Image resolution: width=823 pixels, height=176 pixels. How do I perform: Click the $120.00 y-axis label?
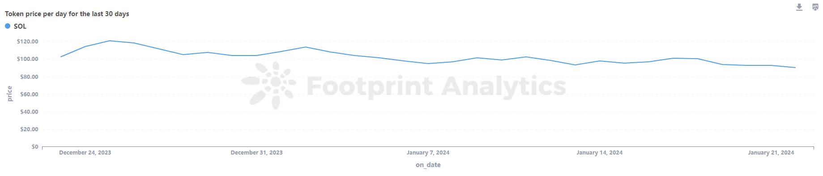click(27, 42)
